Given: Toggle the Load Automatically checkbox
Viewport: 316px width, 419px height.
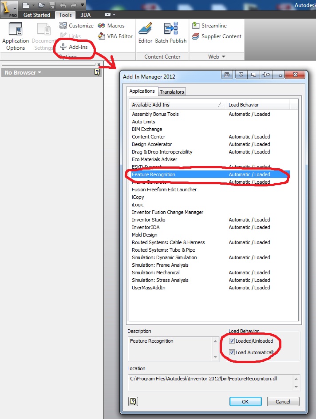Looking at the screenshot, I should [x=232, y=352].
